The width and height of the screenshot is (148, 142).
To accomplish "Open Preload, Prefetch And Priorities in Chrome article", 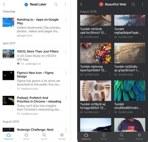I will pyautogui.click(x=39, y=99).
